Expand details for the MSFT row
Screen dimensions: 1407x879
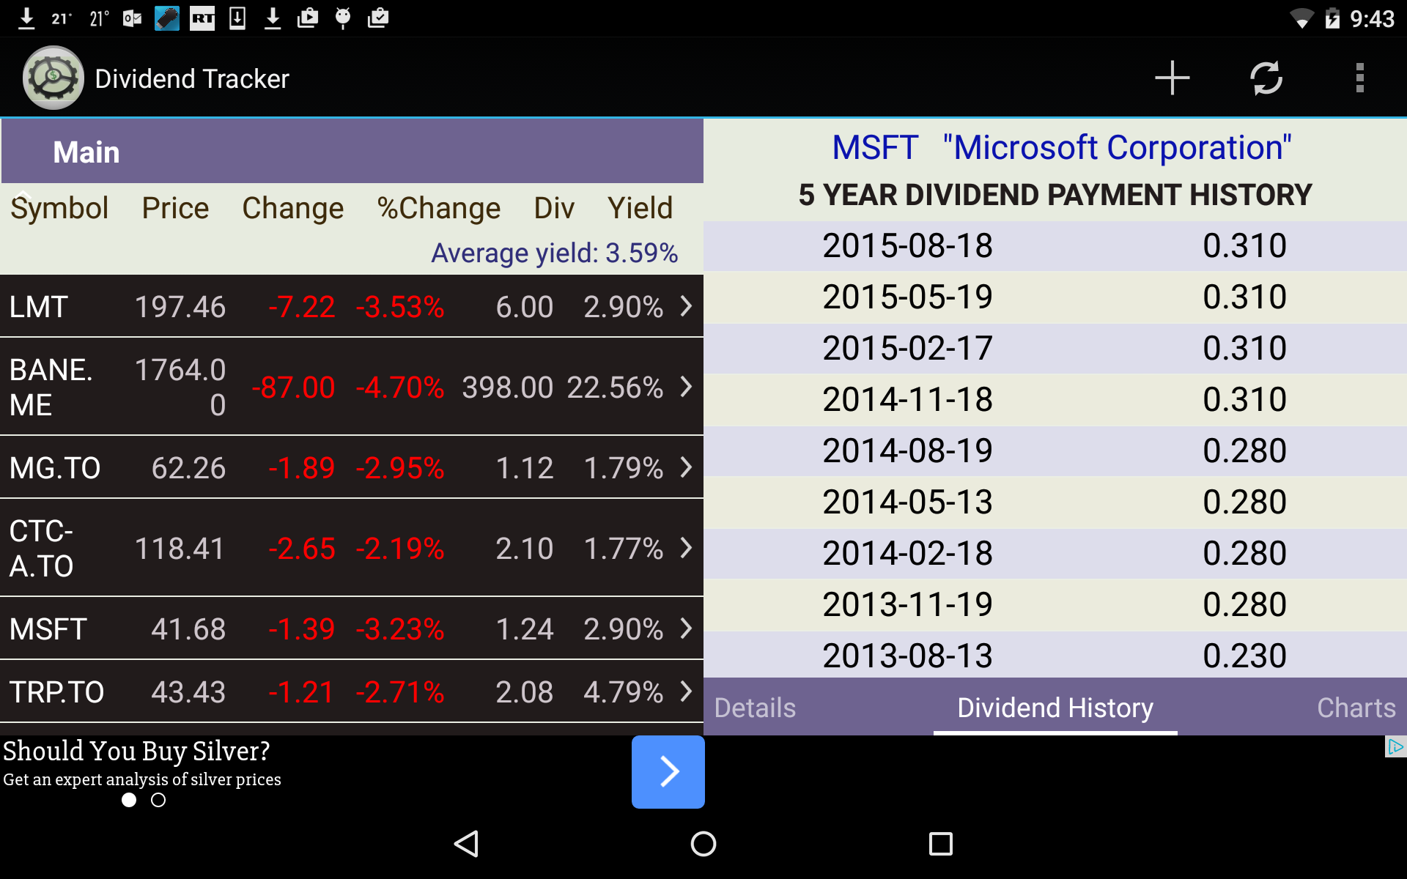point(686,628)
